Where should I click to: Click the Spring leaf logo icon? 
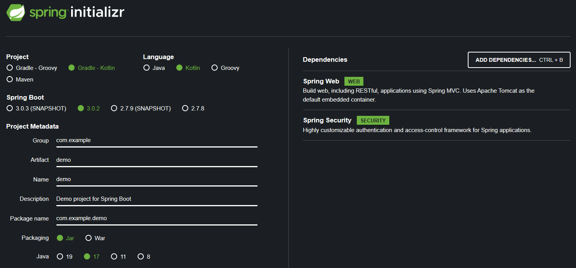click(16, 12)
